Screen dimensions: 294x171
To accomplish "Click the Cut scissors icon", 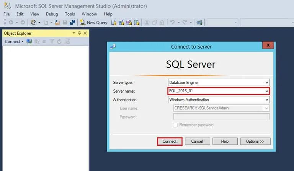I will tap(147, 23).
